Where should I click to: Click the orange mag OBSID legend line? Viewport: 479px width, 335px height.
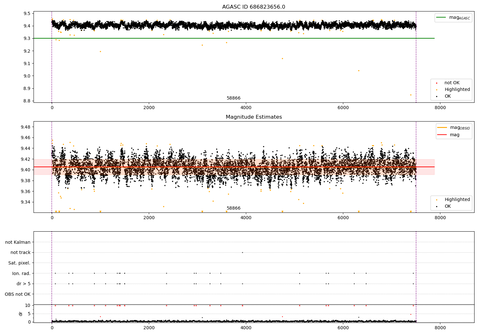(x=442, y=128)
